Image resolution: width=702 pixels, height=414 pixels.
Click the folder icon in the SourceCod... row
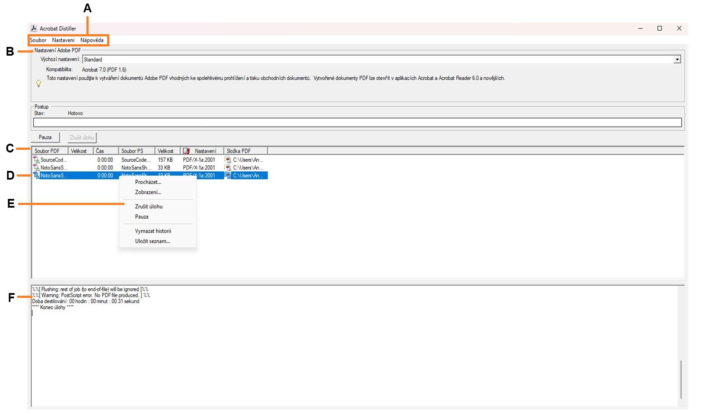click(x=228, y=160)
